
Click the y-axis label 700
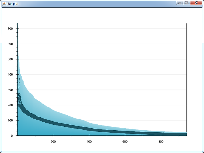(x=10, y=29)
